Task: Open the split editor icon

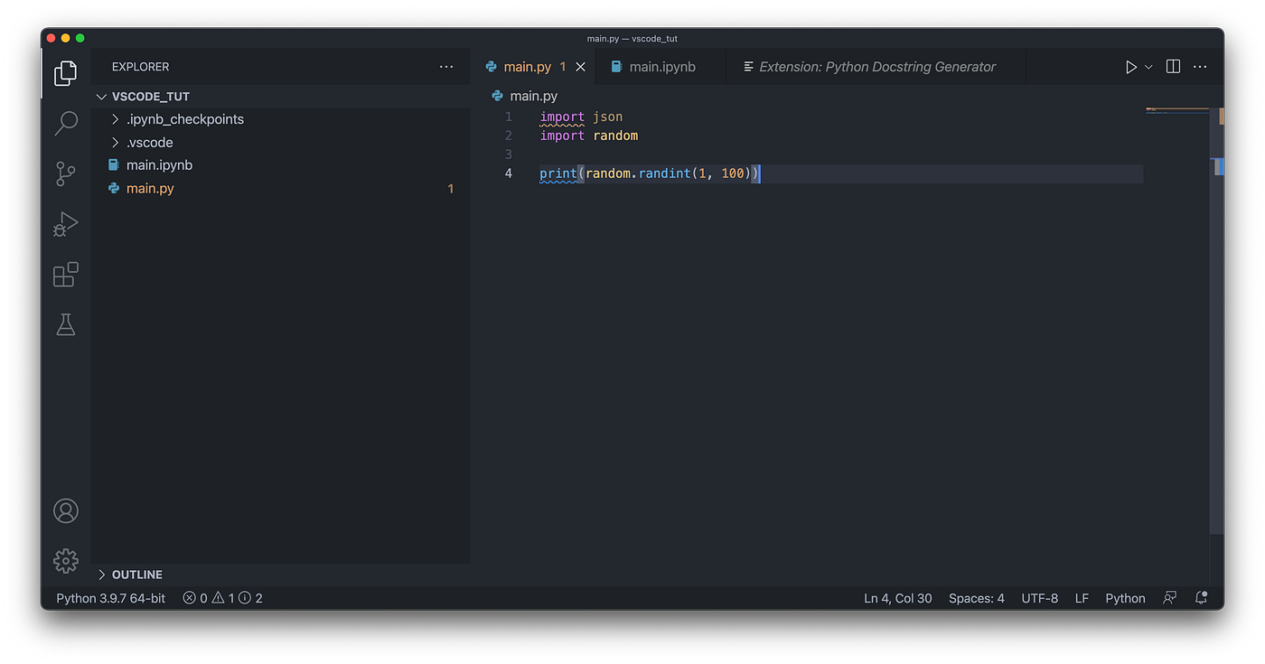Action: 1172,66
